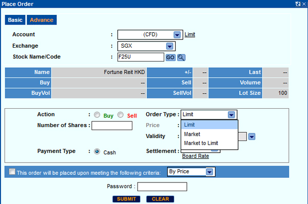Click the Last header cell

235,72
